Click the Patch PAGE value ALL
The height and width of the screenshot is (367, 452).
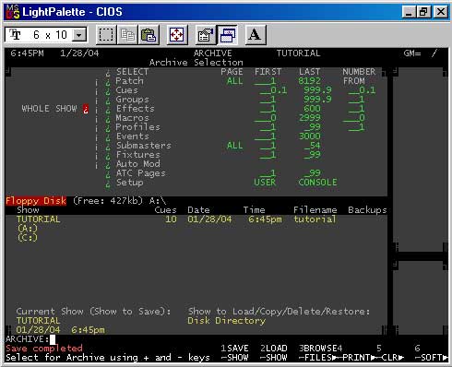[234, 81]
